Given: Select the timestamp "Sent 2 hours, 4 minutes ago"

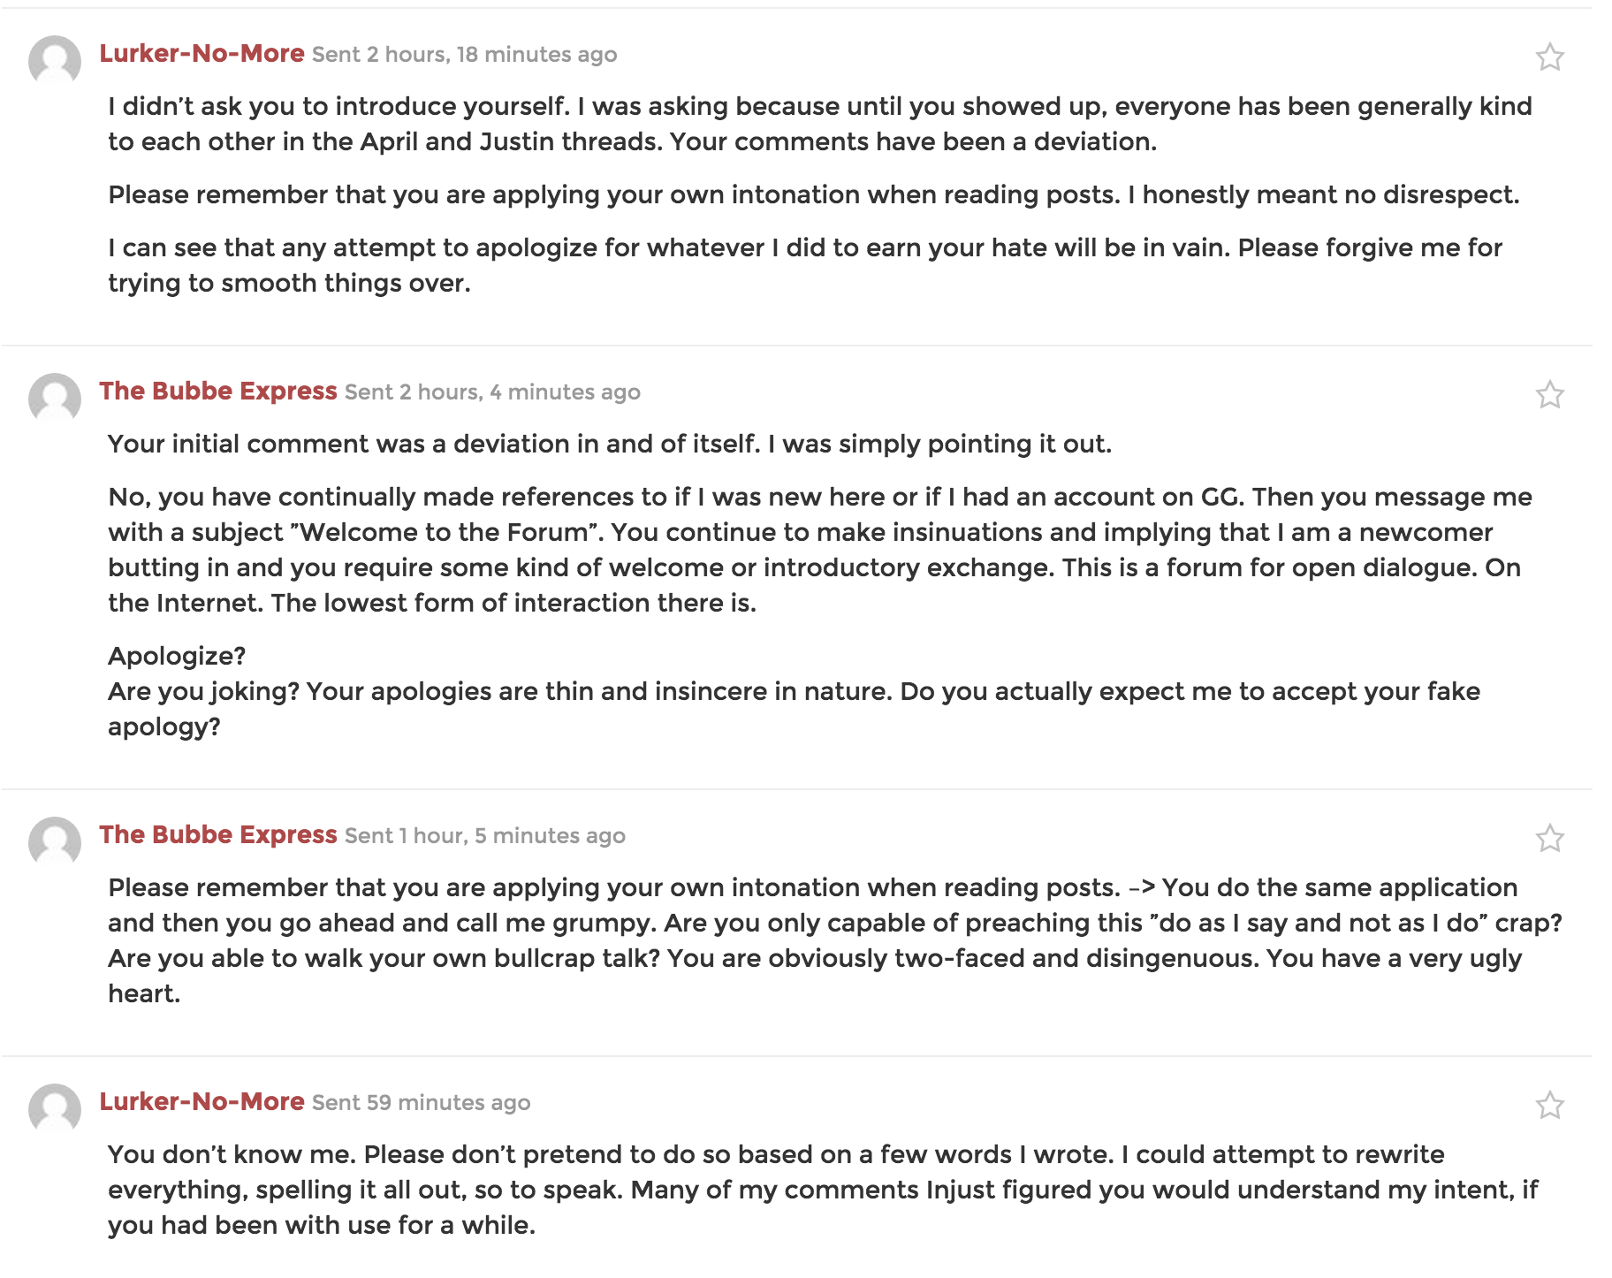Looking at the screenshot, I should [x=492, y=392].
